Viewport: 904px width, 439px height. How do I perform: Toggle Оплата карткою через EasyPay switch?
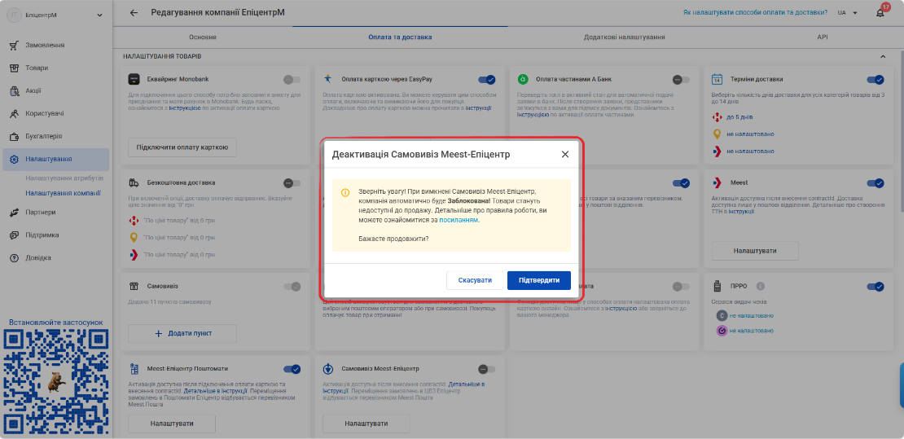pos(487,80)
